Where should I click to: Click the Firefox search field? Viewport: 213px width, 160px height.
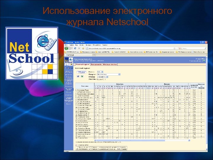coord(193,48)
